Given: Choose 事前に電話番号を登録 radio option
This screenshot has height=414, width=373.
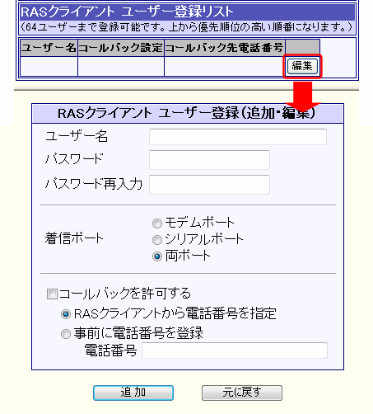Looking at the screenshot, I should [66, 334].
